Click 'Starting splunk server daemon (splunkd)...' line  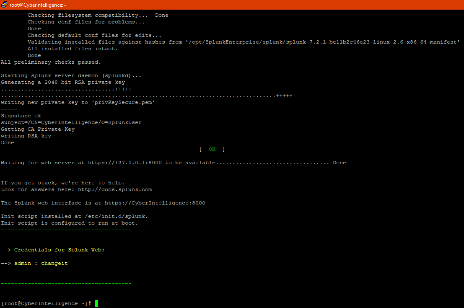coord(71,76)
